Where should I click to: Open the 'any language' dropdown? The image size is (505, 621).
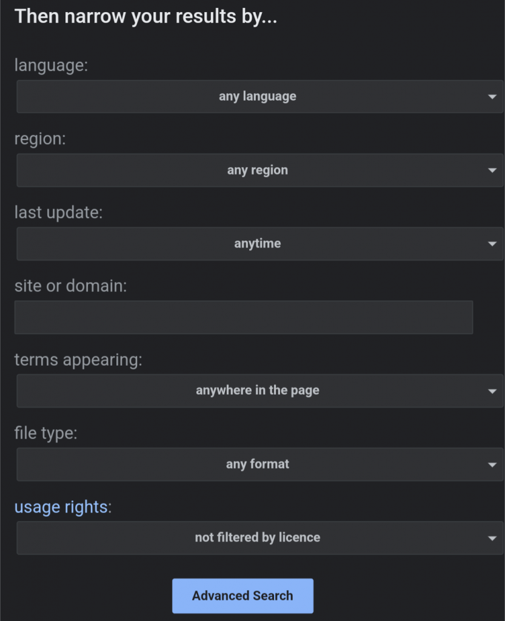[258, 96]
